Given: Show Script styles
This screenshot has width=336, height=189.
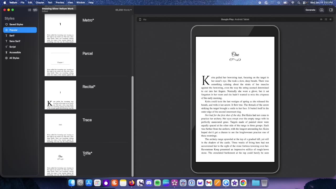Looking at the screenshot, I should pos(20,47).
